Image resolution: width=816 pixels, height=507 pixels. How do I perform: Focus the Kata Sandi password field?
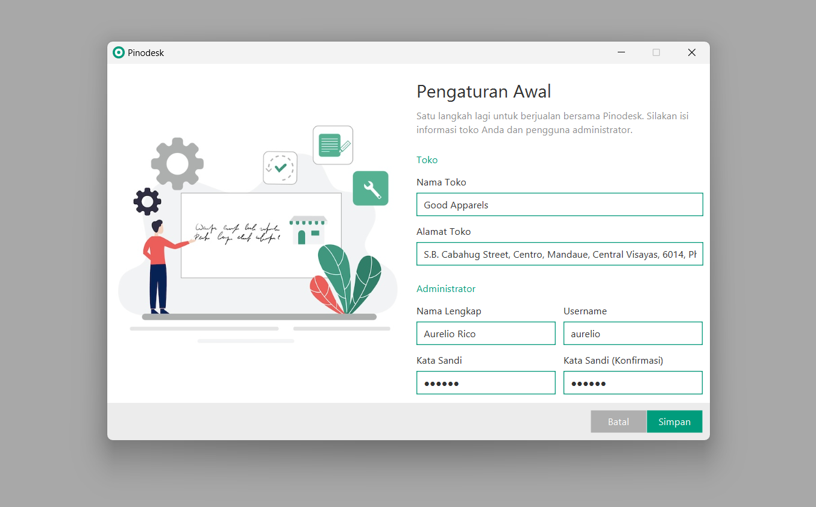[486, 383]
